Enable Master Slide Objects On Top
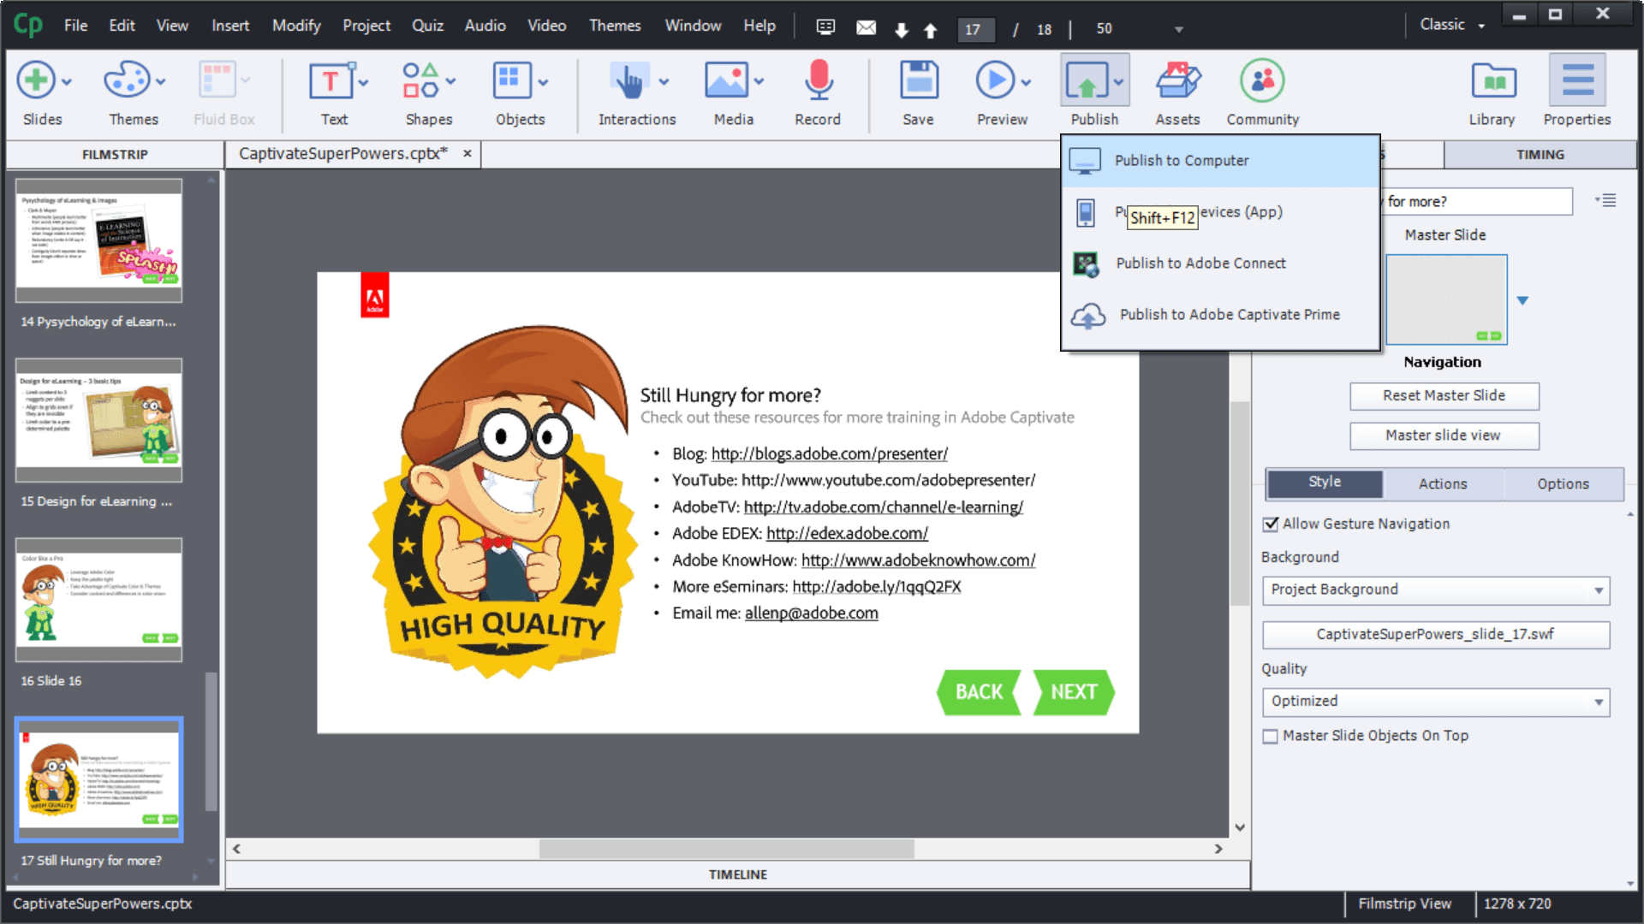This screenshot has height=924, width=1644. pos(1271,736)
